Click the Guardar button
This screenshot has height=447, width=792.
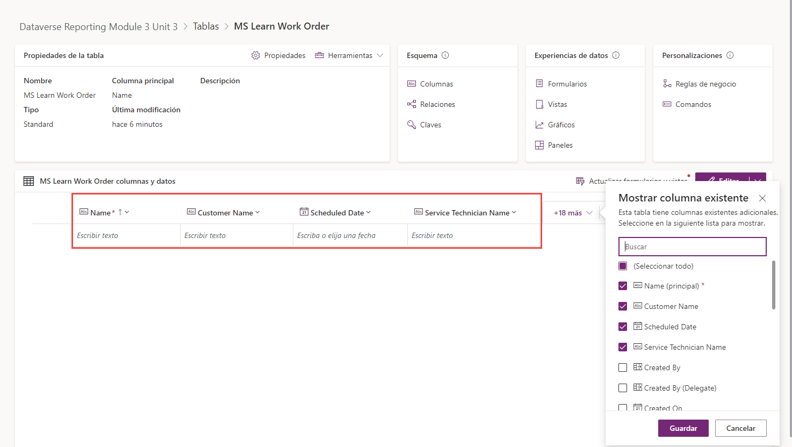click(683, 428)
